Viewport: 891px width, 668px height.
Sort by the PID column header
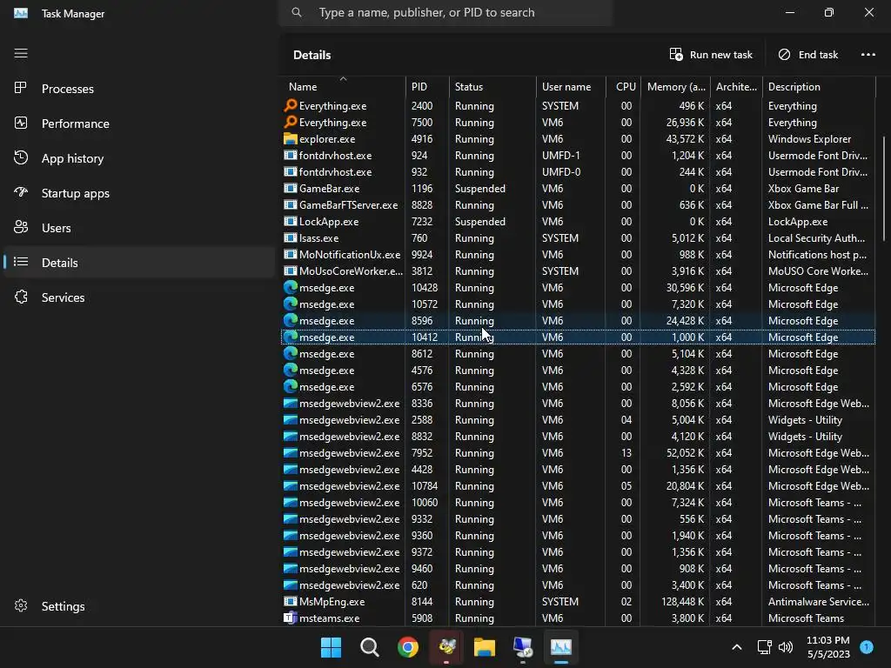[427, 86]
